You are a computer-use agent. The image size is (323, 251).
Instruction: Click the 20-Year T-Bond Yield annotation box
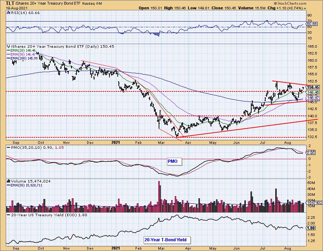pos(167,240)
